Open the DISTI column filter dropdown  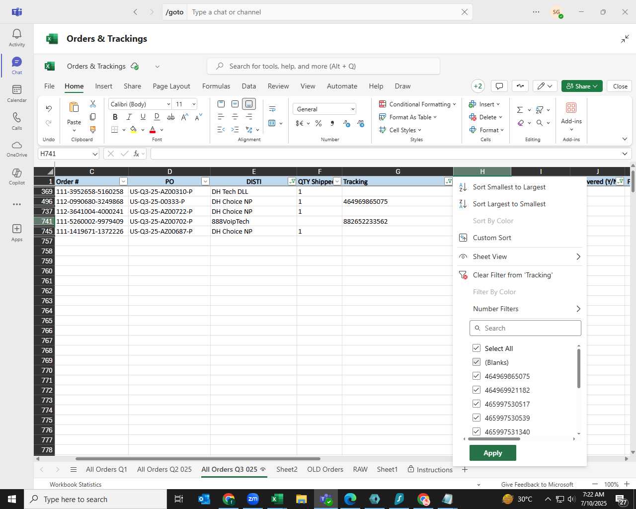(292, 181)
